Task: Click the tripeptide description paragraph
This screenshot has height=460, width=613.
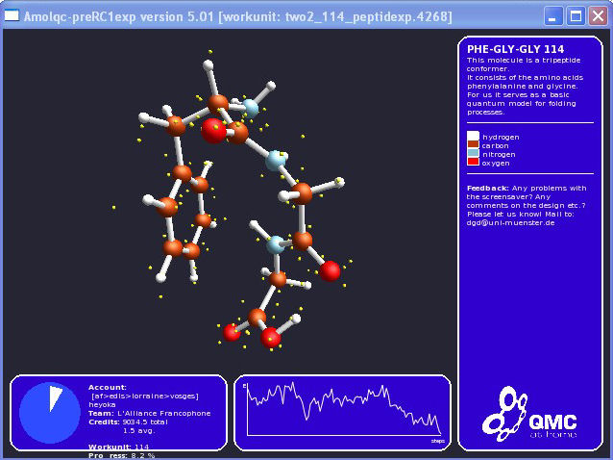Action: pyautogui.click(x=525, y=86)
